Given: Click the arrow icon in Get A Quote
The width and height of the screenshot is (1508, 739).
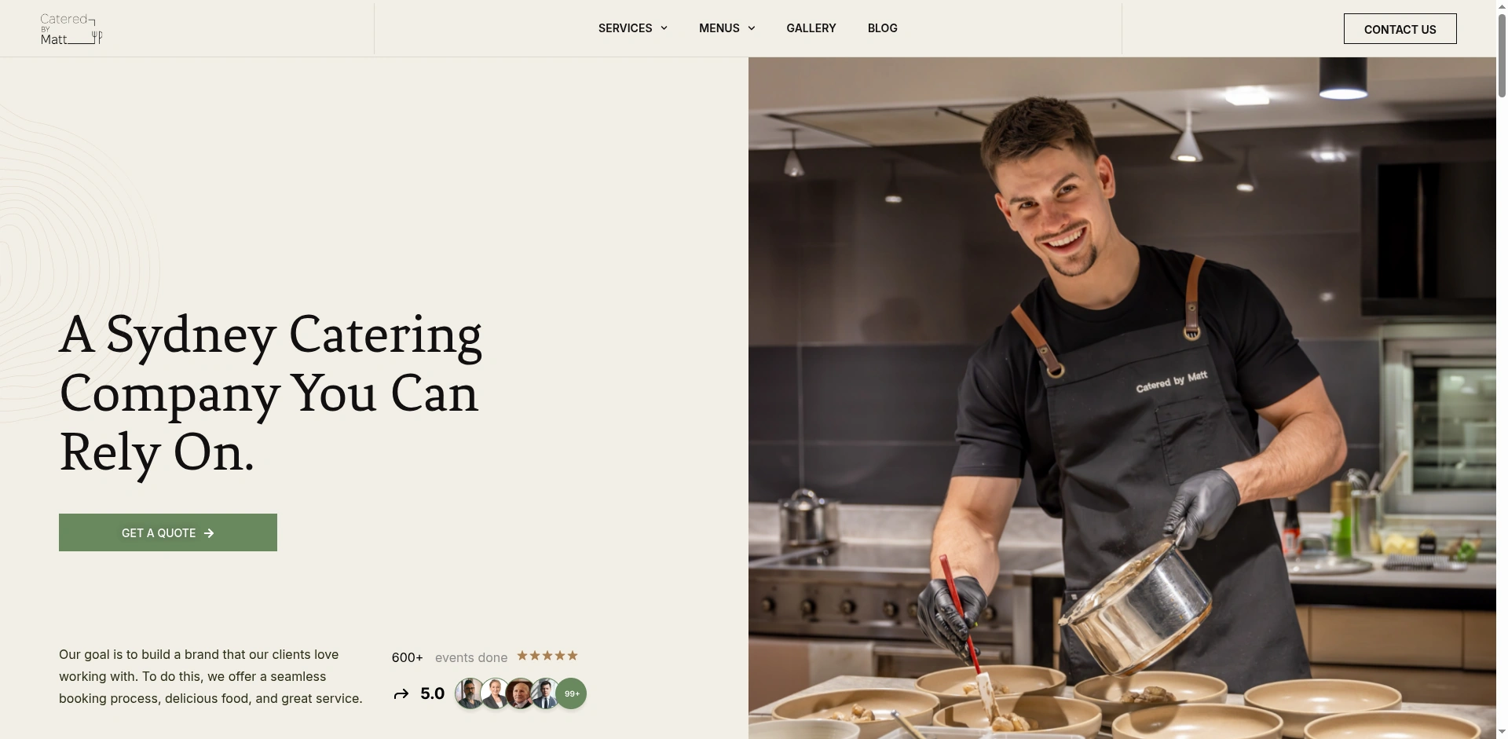Looking at the screenshot, I should 209,533.
